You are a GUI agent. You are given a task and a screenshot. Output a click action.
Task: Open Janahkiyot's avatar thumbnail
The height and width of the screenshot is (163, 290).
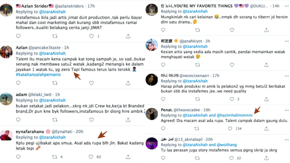coord(152,45)
